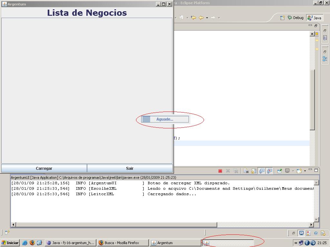Viewport: 330px width, 247px height.
Task: Expand hidden system tray icons arrow
Action: coord(296,243)
